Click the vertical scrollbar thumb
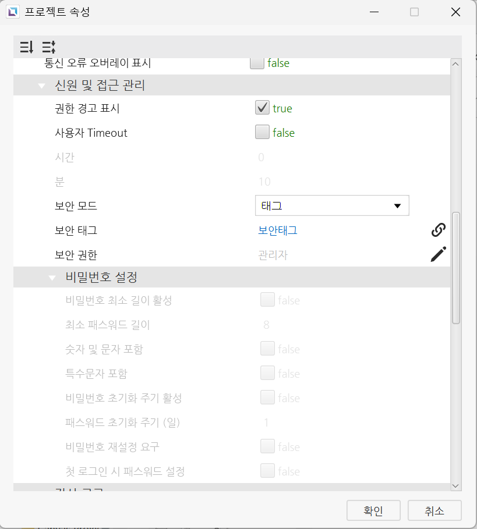The width and height of the screenshot is (477, 529). point(455,268)
